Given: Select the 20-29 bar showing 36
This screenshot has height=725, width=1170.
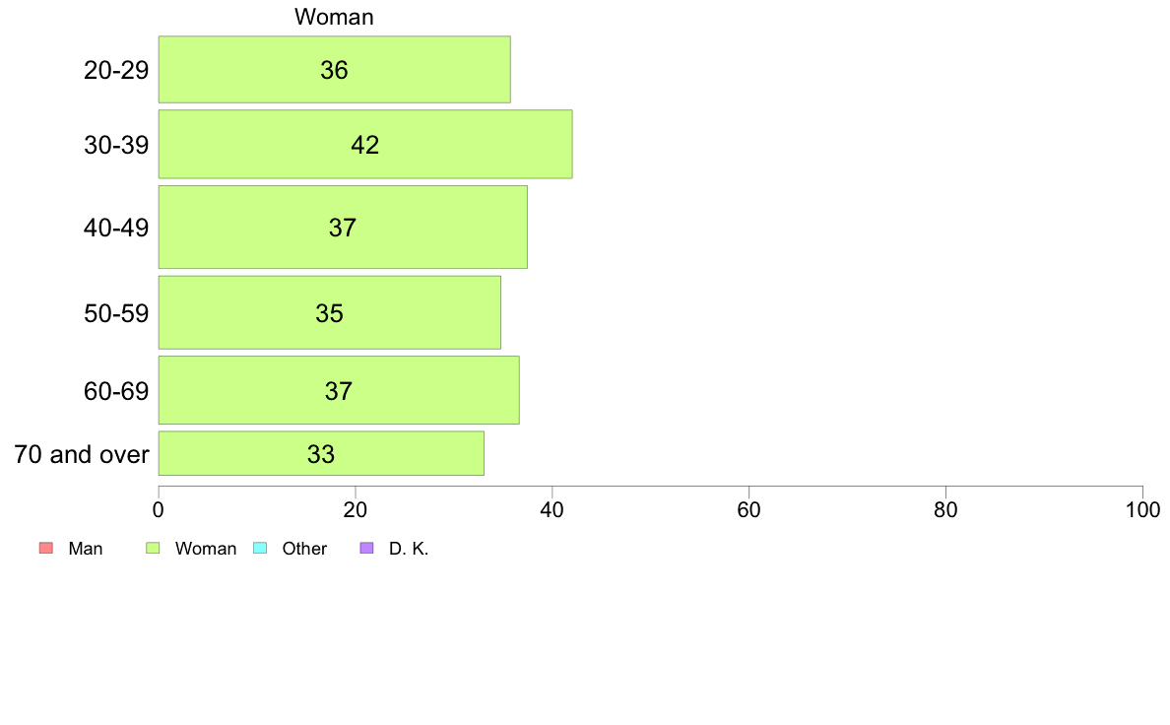Looking at the screenshot, I should 334,69.
